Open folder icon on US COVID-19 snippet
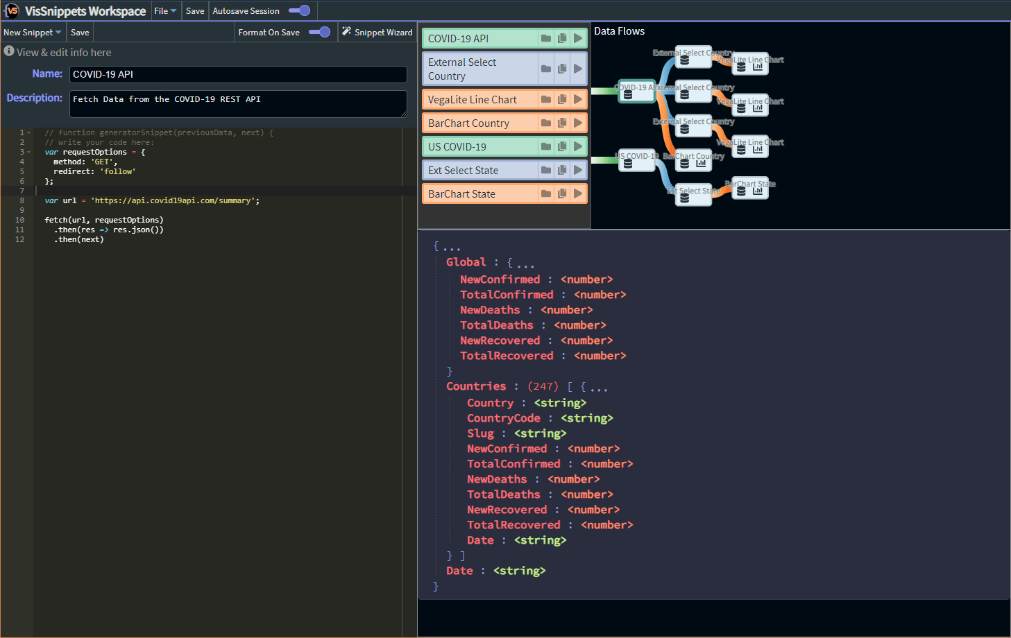 [x=546, y=146]
